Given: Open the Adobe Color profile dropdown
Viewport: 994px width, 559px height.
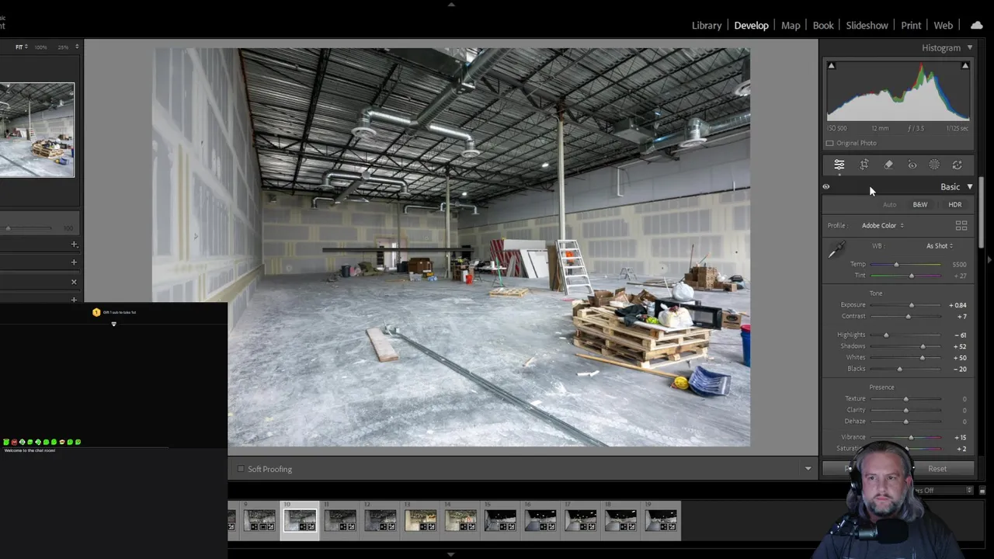Looking at the screenshot, I should pyautogui.click(x=883, y=226).
